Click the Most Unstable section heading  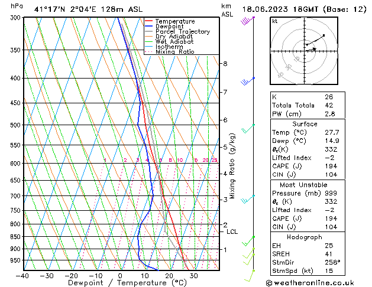(303, 185)
